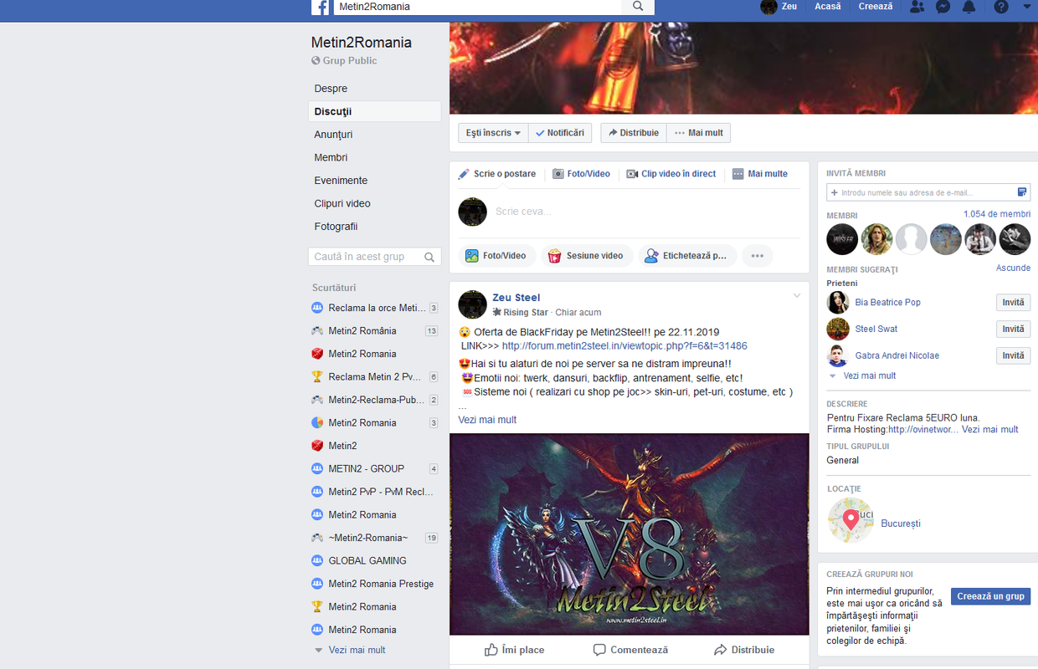Open '1.054 de membri' link
Screen dimensions: 1038x669
pyautogui.click(x=997, y=214)
